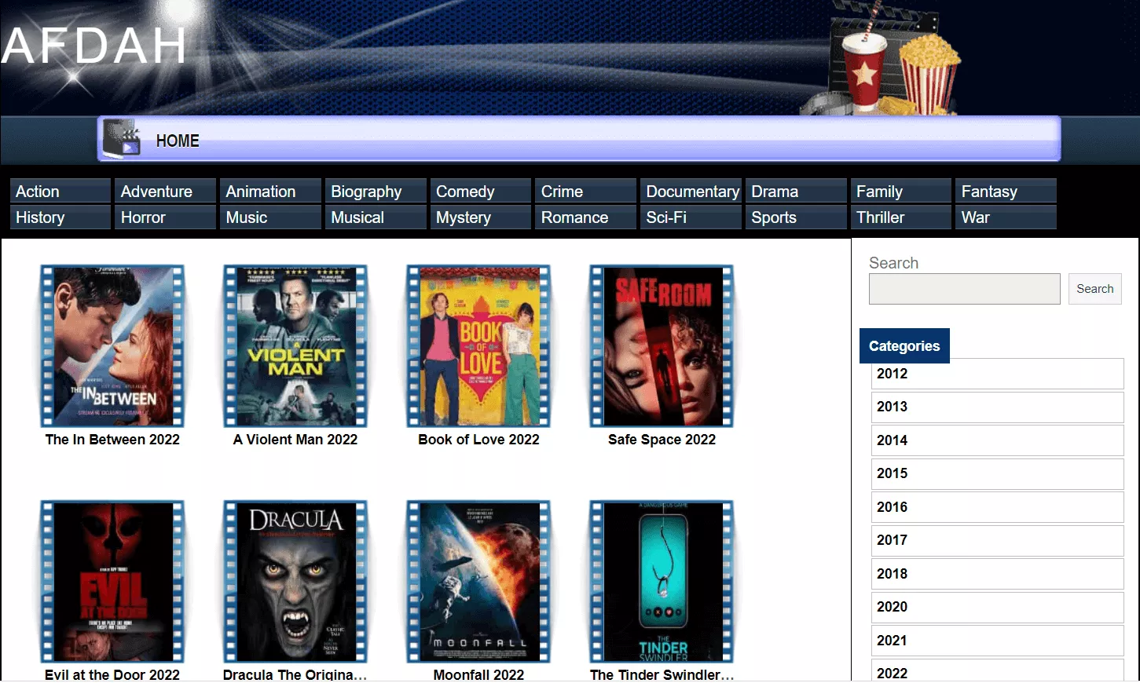Open the Horror genre

pos(166,217)
